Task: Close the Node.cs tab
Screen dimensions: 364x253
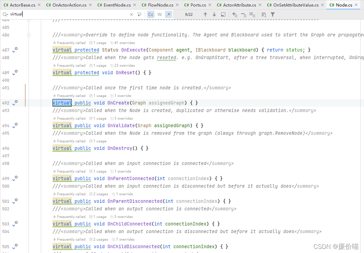Action: click(356, 5)
